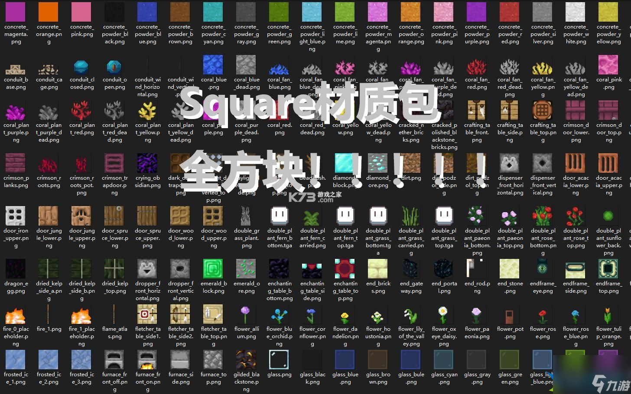Click the 'emerald_ore.png' filename label
Image resolution: width=631 pixels, height=394 pixels.
[247, 287]
